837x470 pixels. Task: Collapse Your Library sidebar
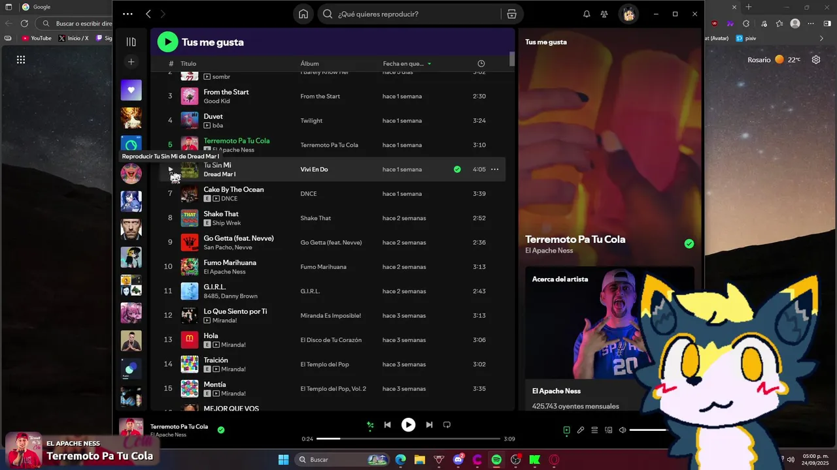tap(131, 42)
